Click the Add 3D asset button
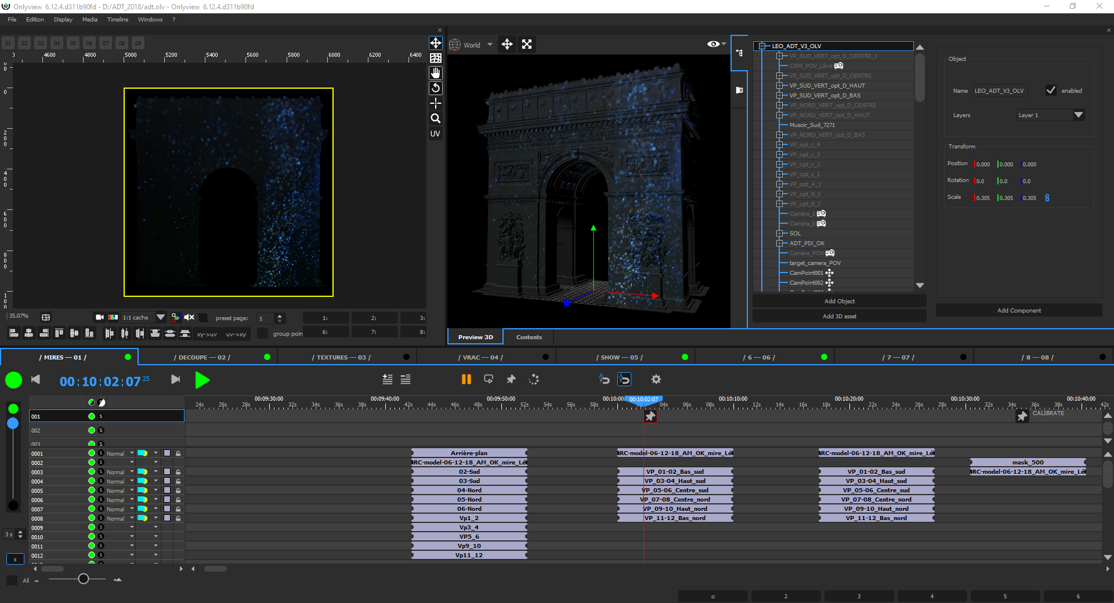The width and height of the screenshot is (1114, 603). (x=839, y=316)
